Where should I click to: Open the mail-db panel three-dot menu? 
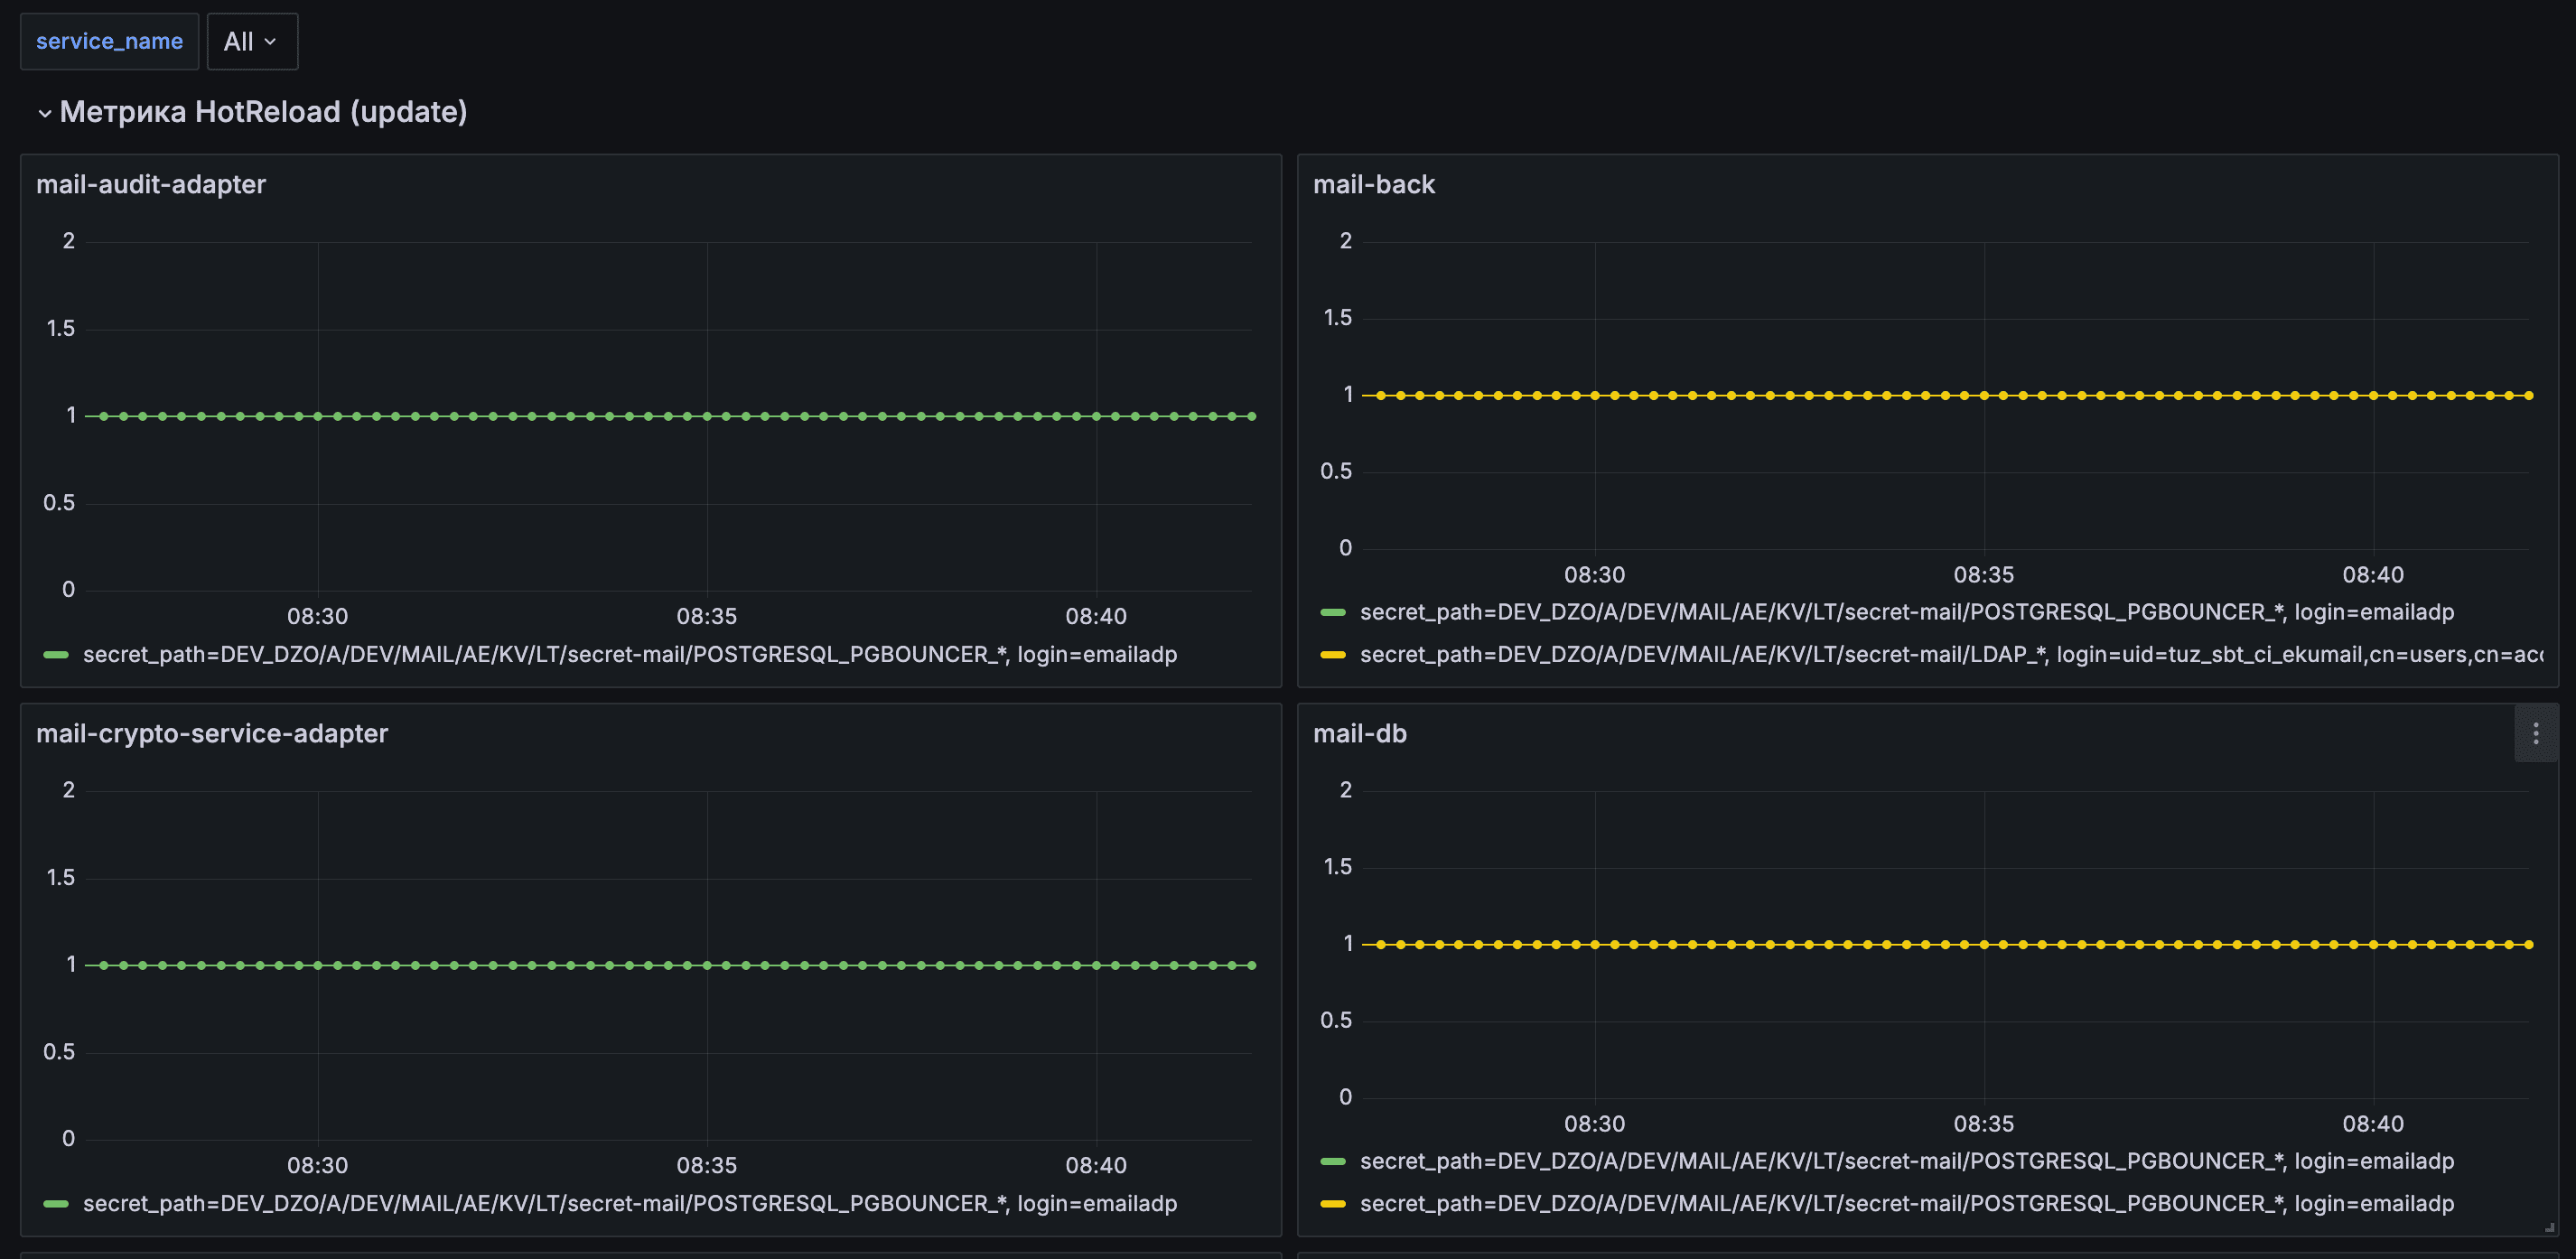[2535, 734]
